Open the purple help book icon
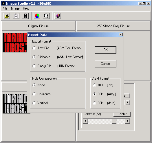The height and width of the screenshot is (143, 152). [x=58, y=16]
